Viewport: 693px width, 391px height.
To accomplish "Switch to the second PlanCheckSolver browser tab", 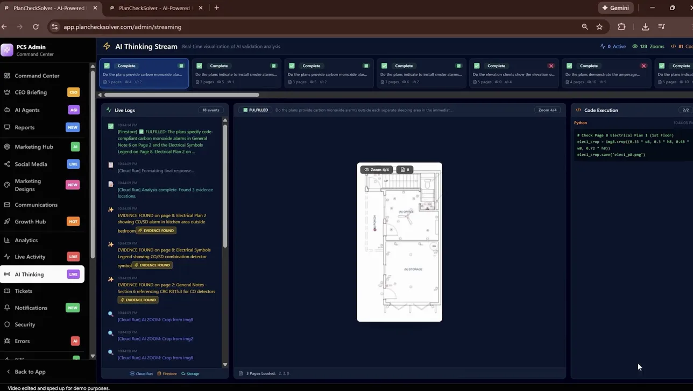I will point(153,8).
